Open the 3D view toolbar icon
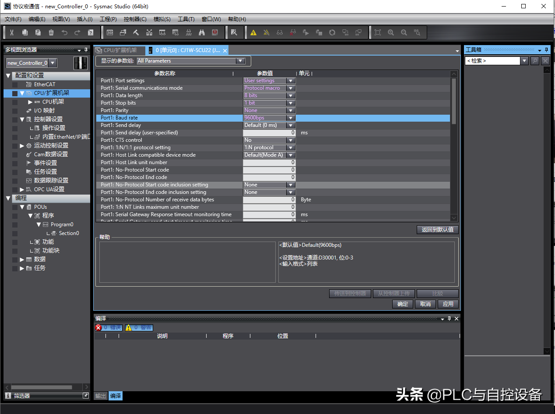The width and height of the screenshot is (555, 414). 110,32
